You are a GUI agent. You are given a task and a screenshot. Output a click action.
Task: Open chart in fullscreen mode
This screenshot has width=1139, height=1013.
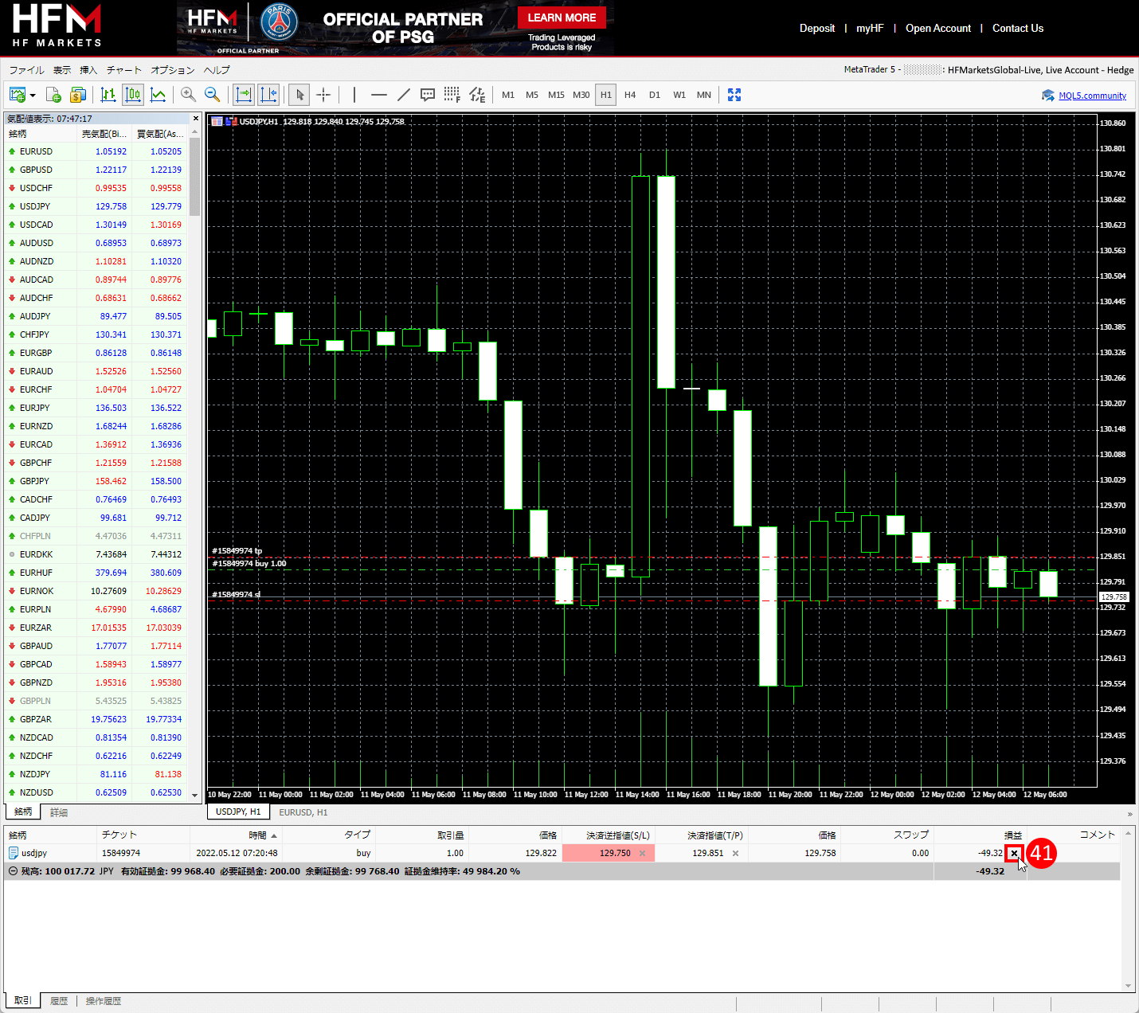point(734,95)
